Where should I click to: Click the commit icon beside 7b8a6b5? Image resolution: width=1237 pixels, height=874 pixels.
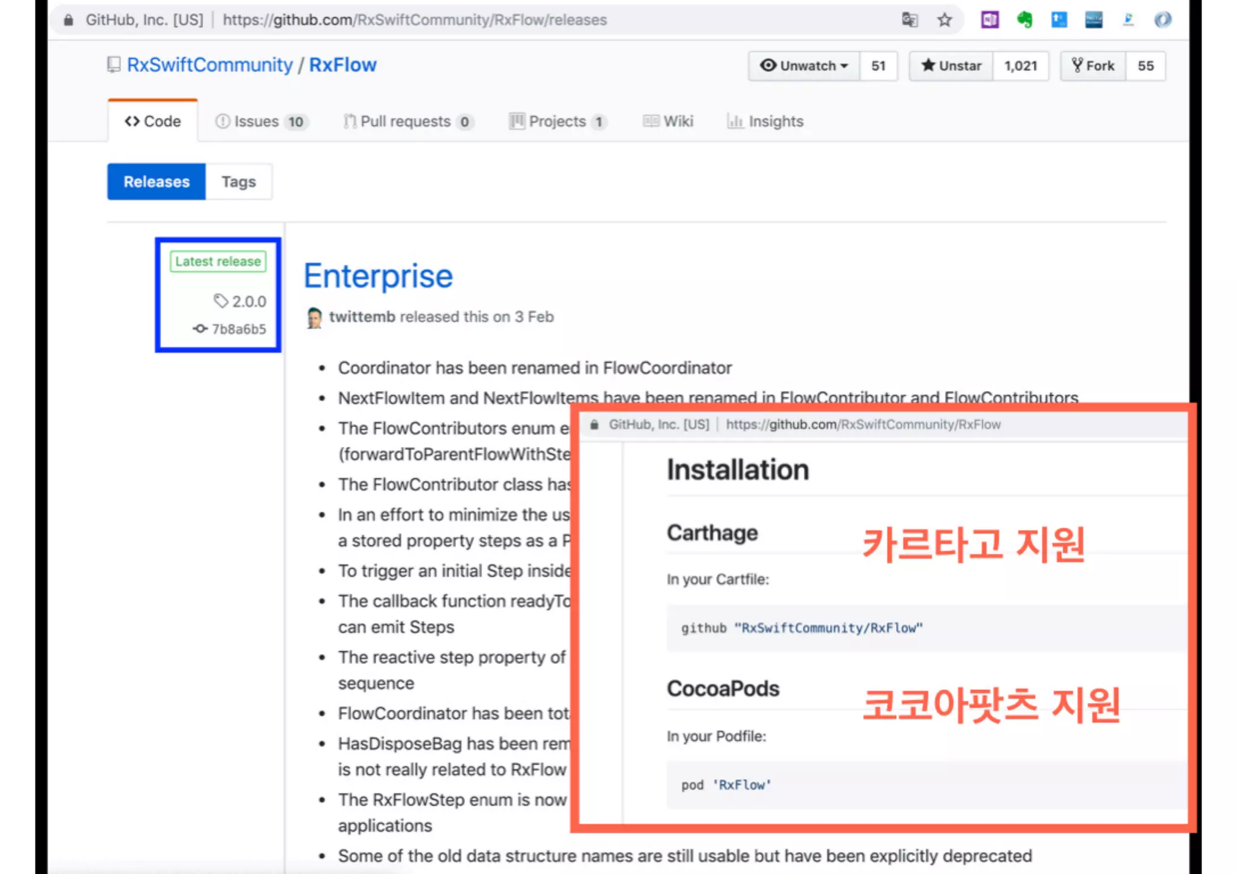tap(200, 329)
